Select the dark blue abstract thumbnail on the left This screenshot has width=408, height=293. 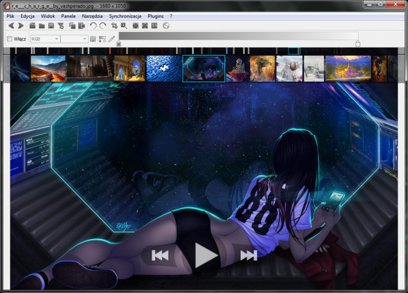[20, 68]
